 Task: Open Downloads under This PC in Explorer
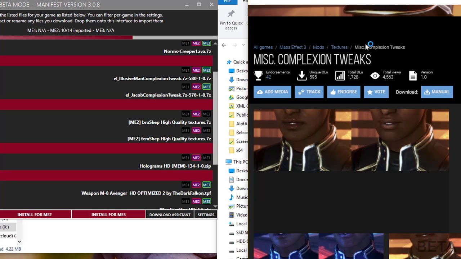(x=238, y=188)
